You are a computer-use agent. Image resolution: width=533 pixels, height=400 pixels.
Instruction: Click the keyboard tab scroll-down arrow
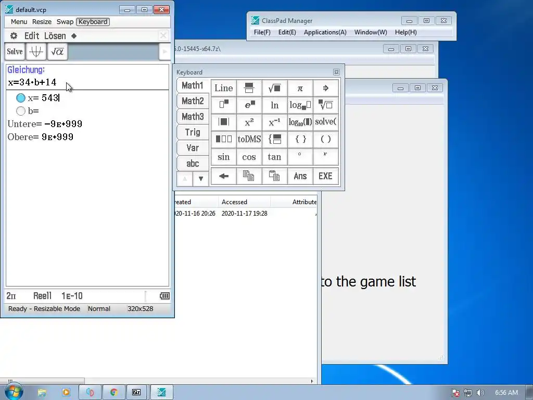coord(201,179)
